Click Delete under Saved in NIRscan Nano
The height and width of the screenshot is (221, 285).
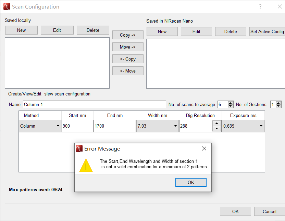(x=231, y=31)
